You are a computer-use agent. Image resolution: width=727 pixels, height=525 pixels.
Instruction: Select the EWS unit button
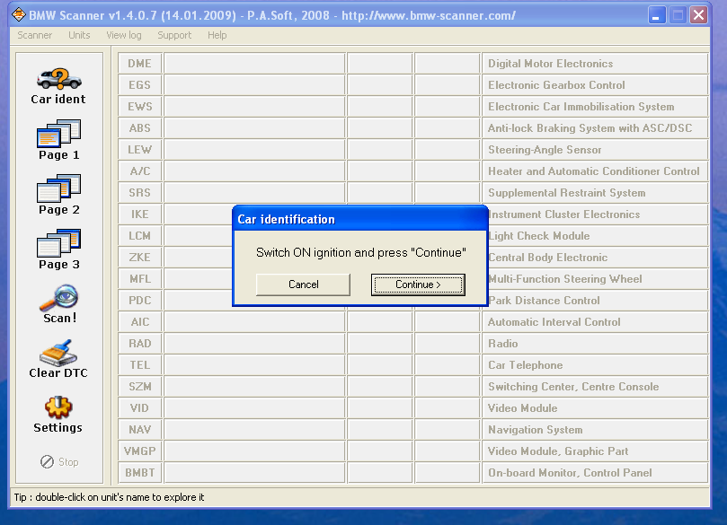[139, 107]
